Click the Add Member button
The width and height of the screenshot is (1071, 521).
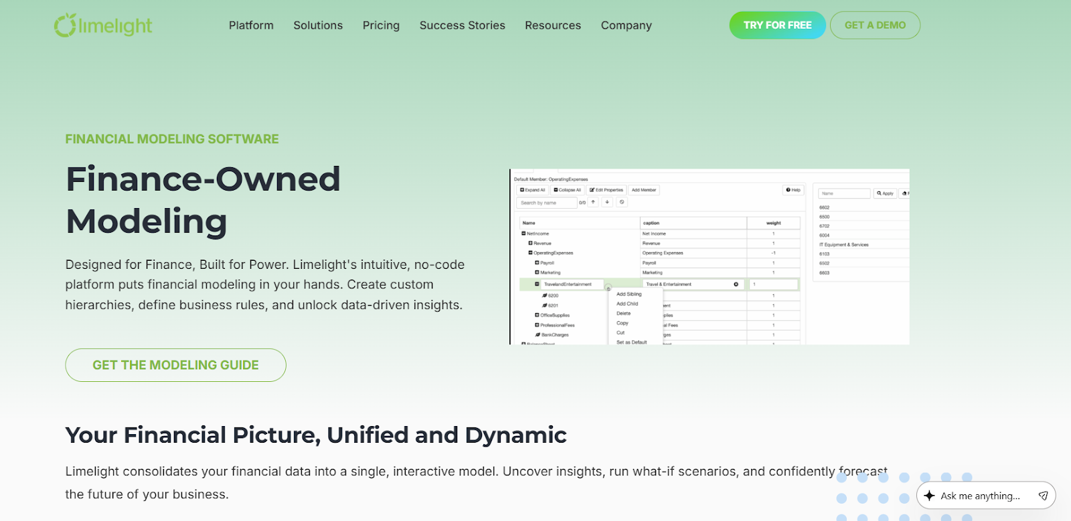click(x=644, y=190)
